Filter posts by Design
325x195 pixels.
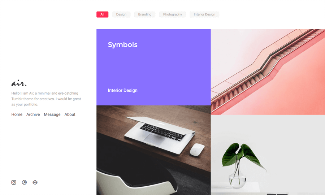121,14
